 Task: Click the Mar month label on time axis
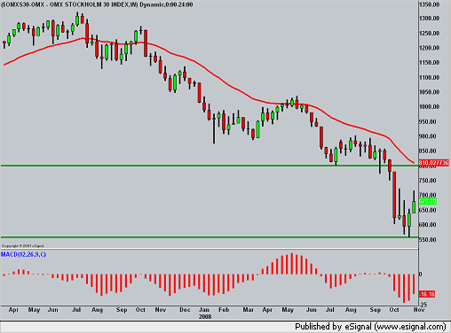[248, 310]
